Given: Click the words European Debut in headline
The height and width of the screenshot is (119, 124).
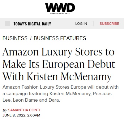Looking at the screenshot, I should point(79,64).
